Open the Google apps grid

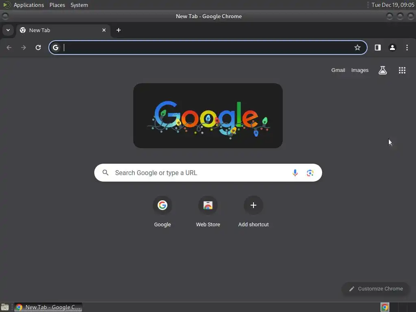[x=402, y=70]
